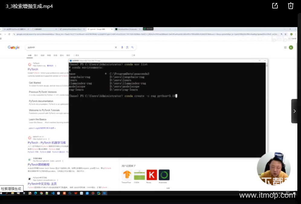Screen dimensions: 301x204
Task: Click the Google logo on the results page
Action: click(14, 47)
